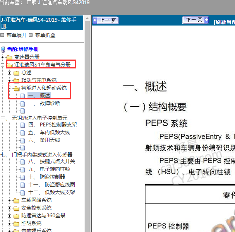Open the 车载网络系统 section

[36, 200]
